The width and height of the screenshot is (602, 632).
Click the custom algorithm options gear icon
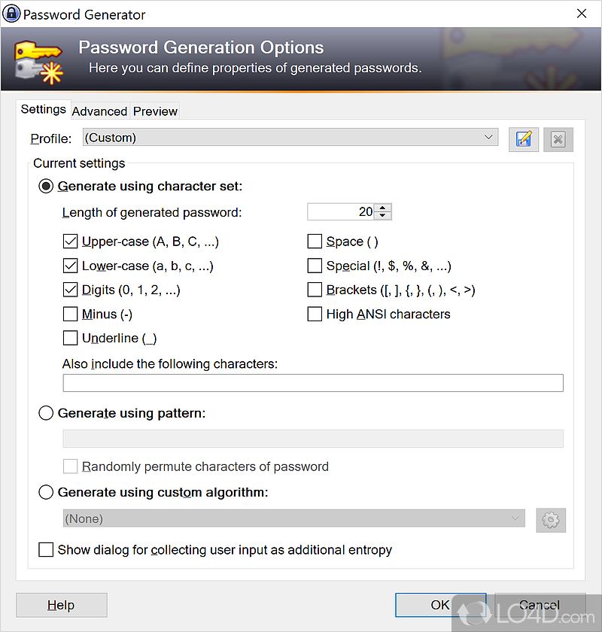[x=551, y=520]
